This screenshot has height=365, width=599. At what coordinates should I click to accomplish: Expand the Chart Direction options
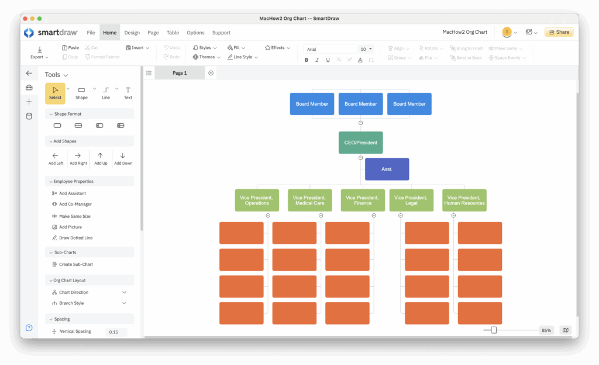124,292
